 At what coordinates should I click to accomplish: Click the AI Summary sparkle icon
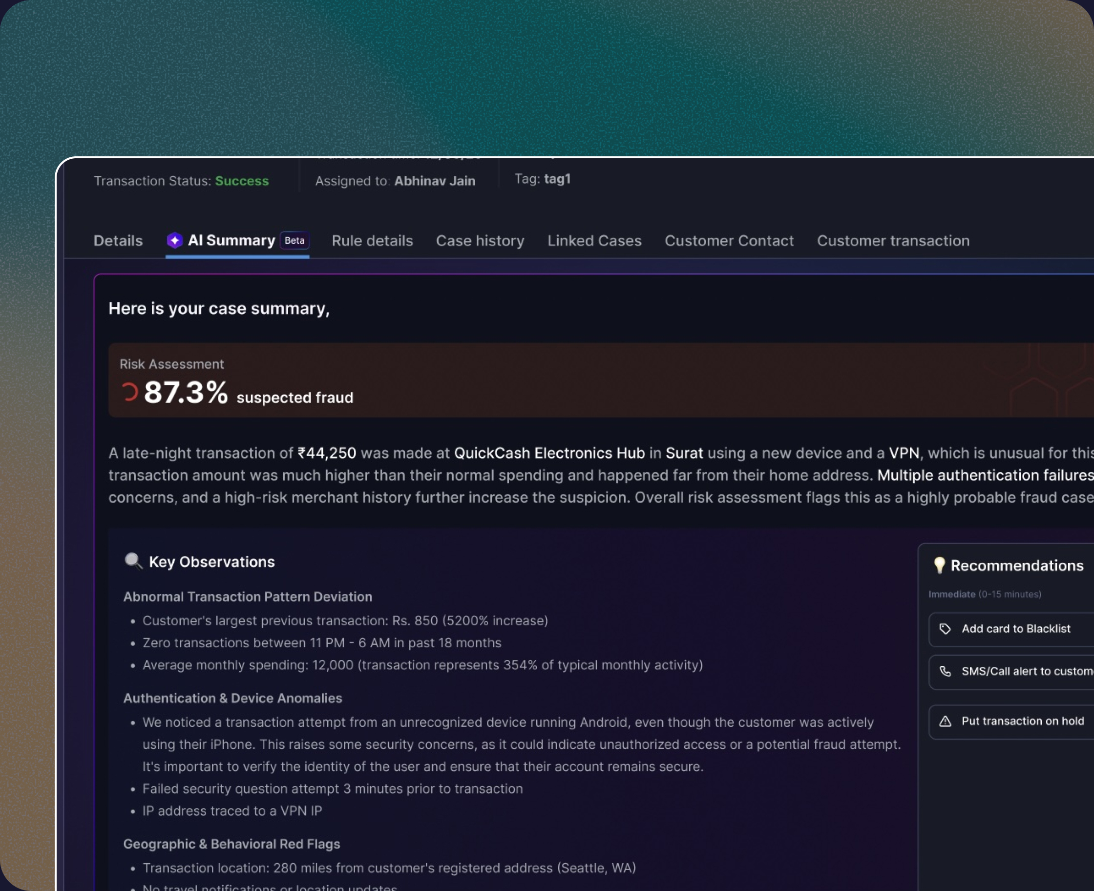coord(174,240)
